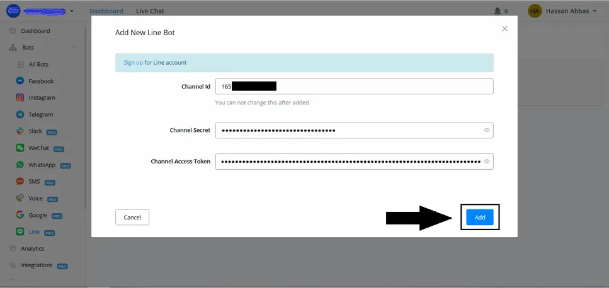Click the Cancel button
Viewport: 609px width, 288px height.
tap(132, 217)
